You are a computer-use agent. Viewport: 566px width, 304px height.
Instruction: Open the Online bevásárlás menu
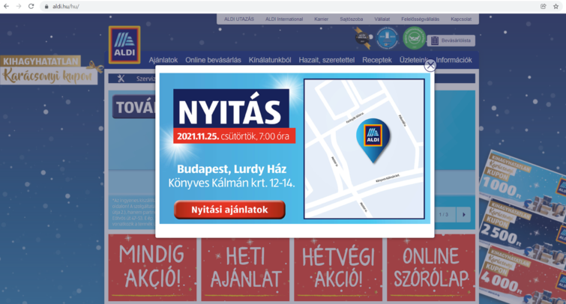(x=213, y=59)
